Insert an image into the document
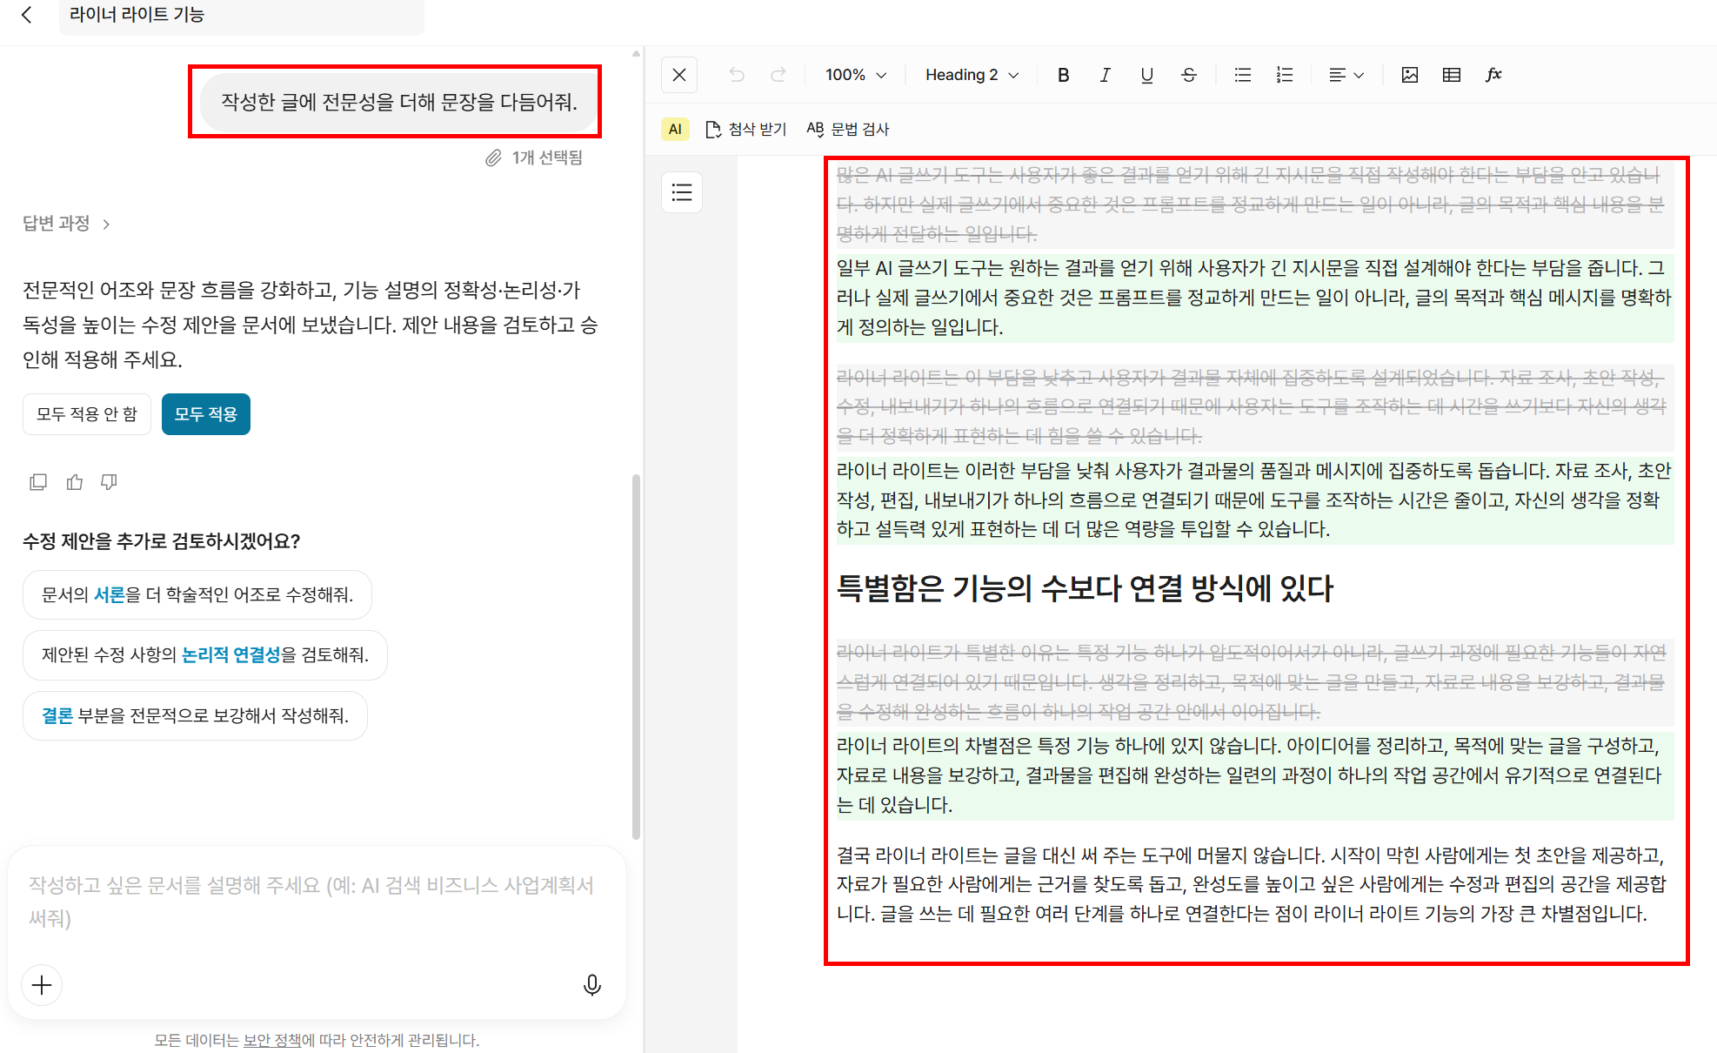Screen dimensions: 1717x1053 coord(1409,75)
